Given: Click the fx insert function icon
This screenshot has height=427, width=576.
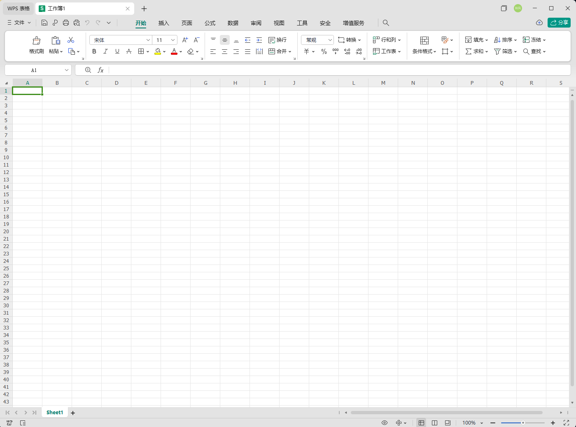Looking at the screenshot, I should coord(100,70).
